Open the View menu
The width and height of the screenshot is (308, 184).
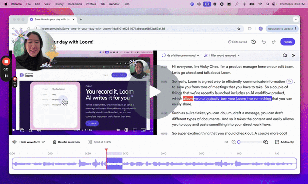click(47, 4)
